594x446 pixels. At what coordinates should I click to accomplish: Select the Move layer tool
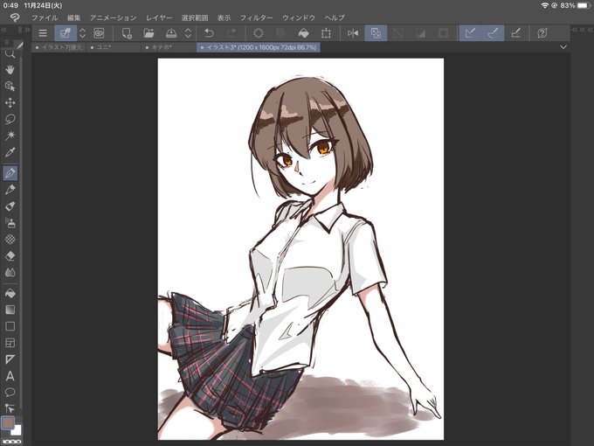(10, 103)
